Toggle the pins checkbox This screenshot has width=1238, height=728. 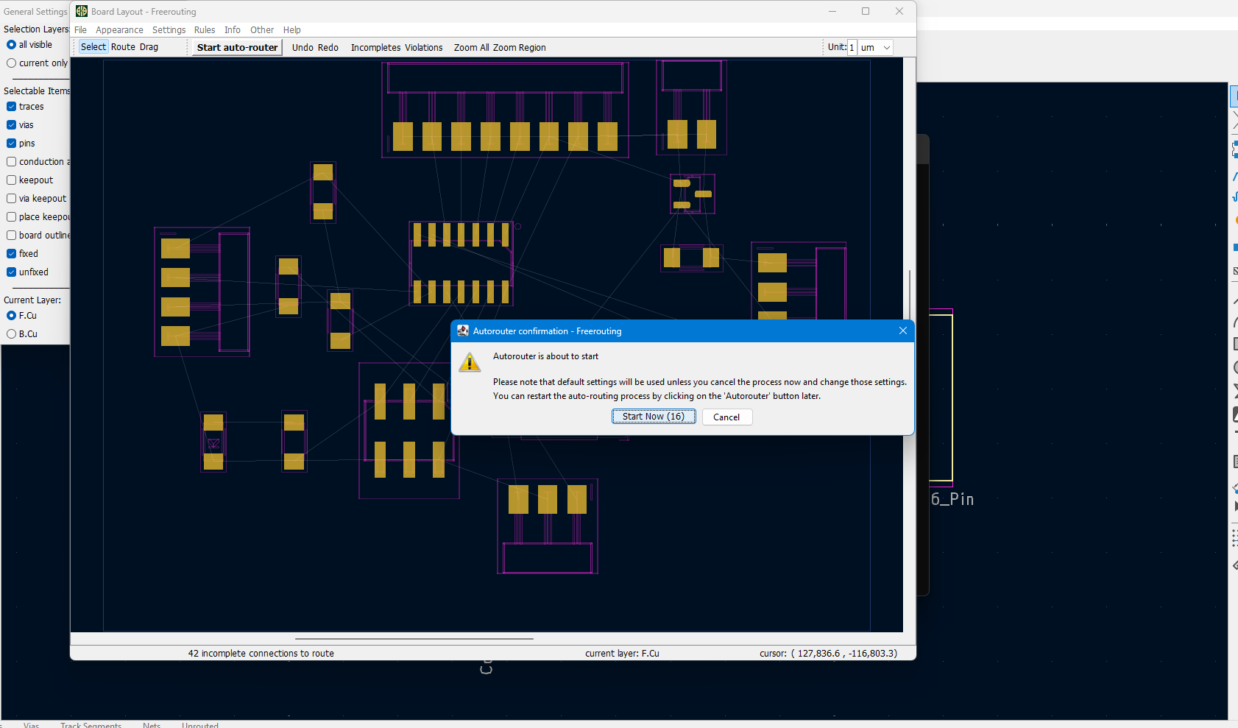12,144
